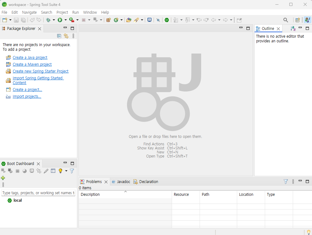Click the Problems view filter funnel
This screenshot has height=235, width=312.
[286, 181]
